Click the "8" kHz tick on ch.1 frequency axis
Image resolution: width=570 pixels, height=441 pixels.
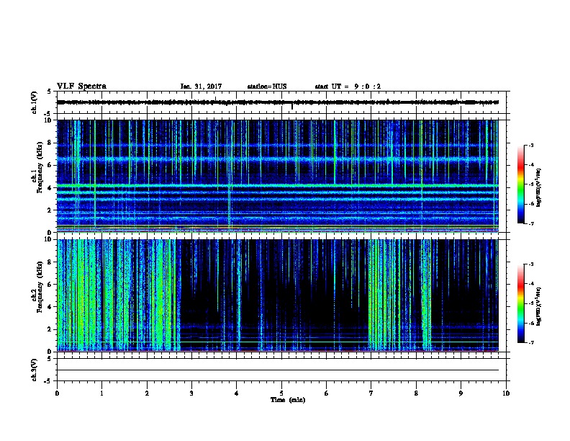[x=50, y=143]
